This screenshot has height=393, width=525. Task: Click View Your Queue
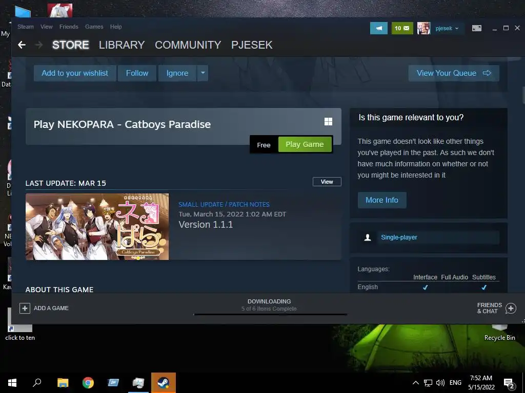454,73
